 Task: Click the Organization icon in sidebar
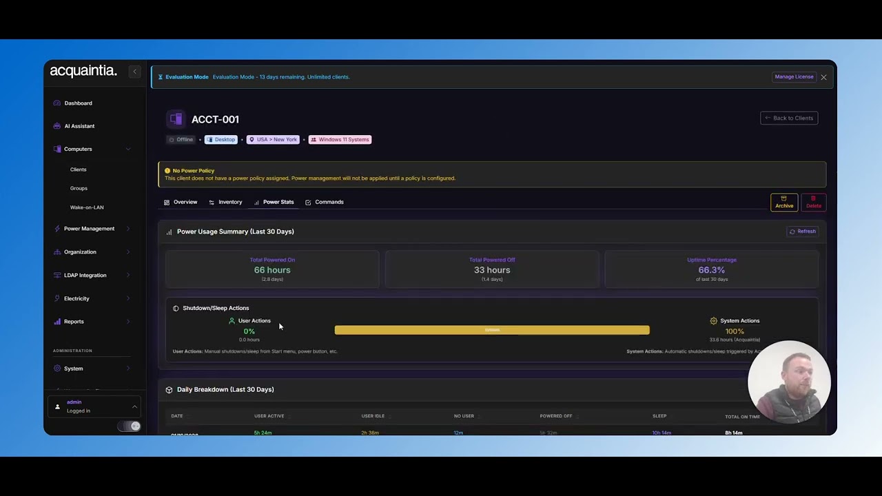tap(57, 252)
